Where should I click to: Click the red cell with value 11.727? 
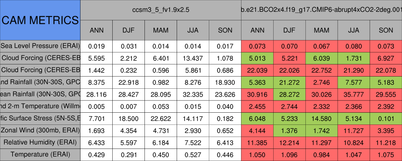(x=353, y=130)
